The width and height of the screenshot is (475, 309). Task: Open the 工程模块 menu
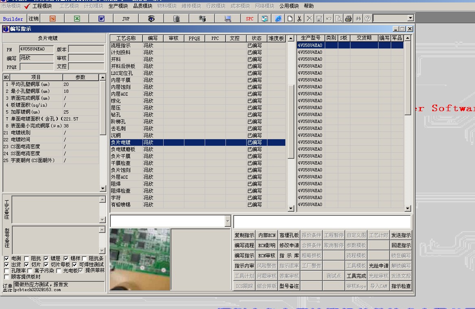click(42, 6)
